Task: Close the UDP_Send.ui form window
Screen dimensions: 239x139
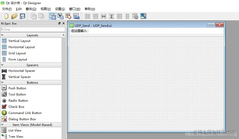Action: pyautogui.click(x=219, y=25)
